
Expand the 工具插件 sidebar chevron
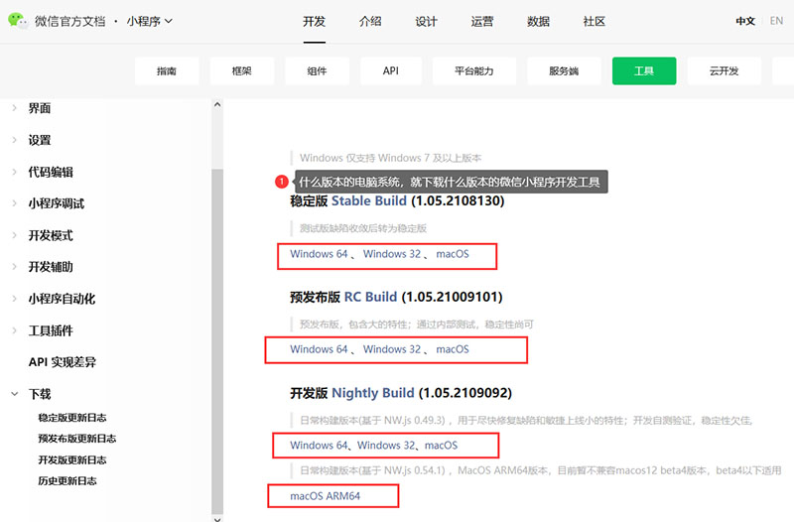click(x=14, y=330)
